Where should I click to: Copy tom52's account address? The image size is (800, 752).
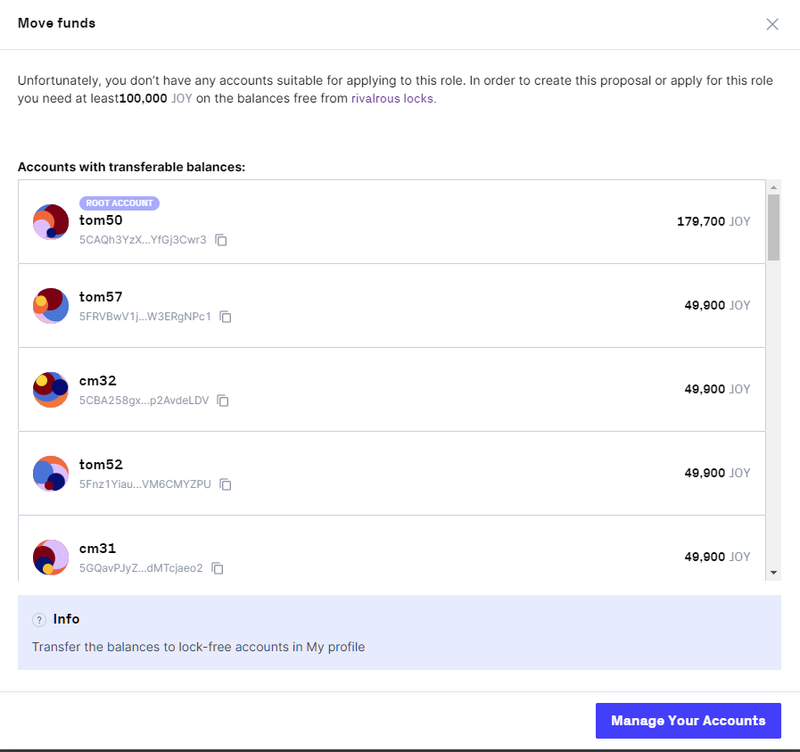(226, 484)
